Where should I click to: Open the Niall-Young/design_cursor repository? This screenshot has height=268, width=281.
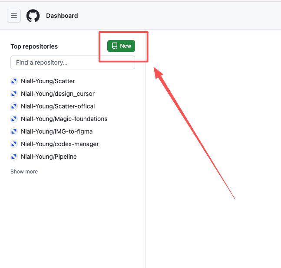pos(58,94)
